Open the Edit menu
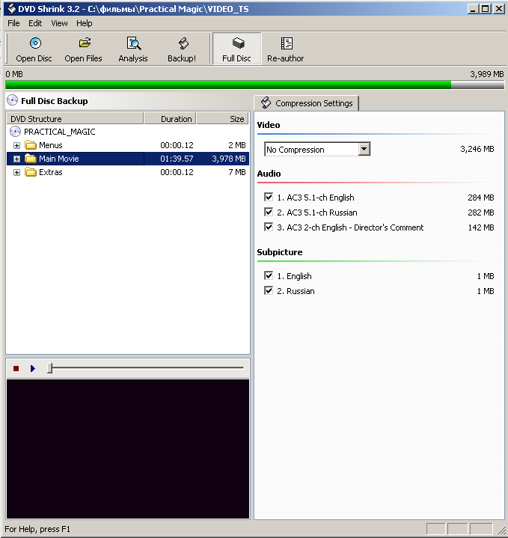Screen dimensions: 508x538 point(35,23)
